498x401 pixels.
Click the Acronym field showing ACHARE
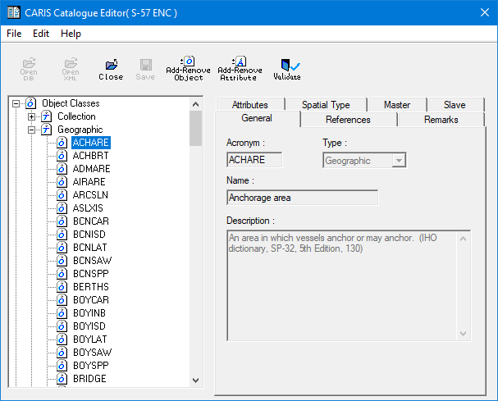pyautogui.click(x=254, y=161)
